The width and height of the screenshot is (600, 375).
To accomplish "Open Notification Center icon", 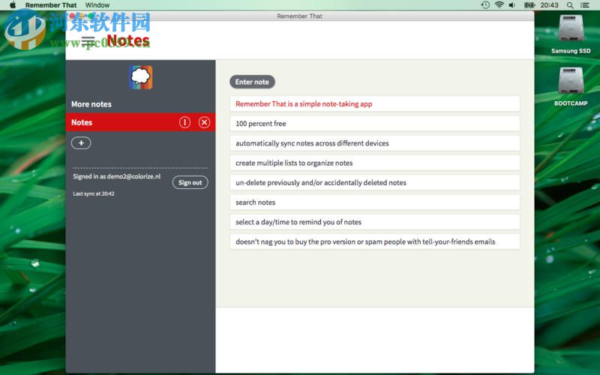I will [585, 5].
